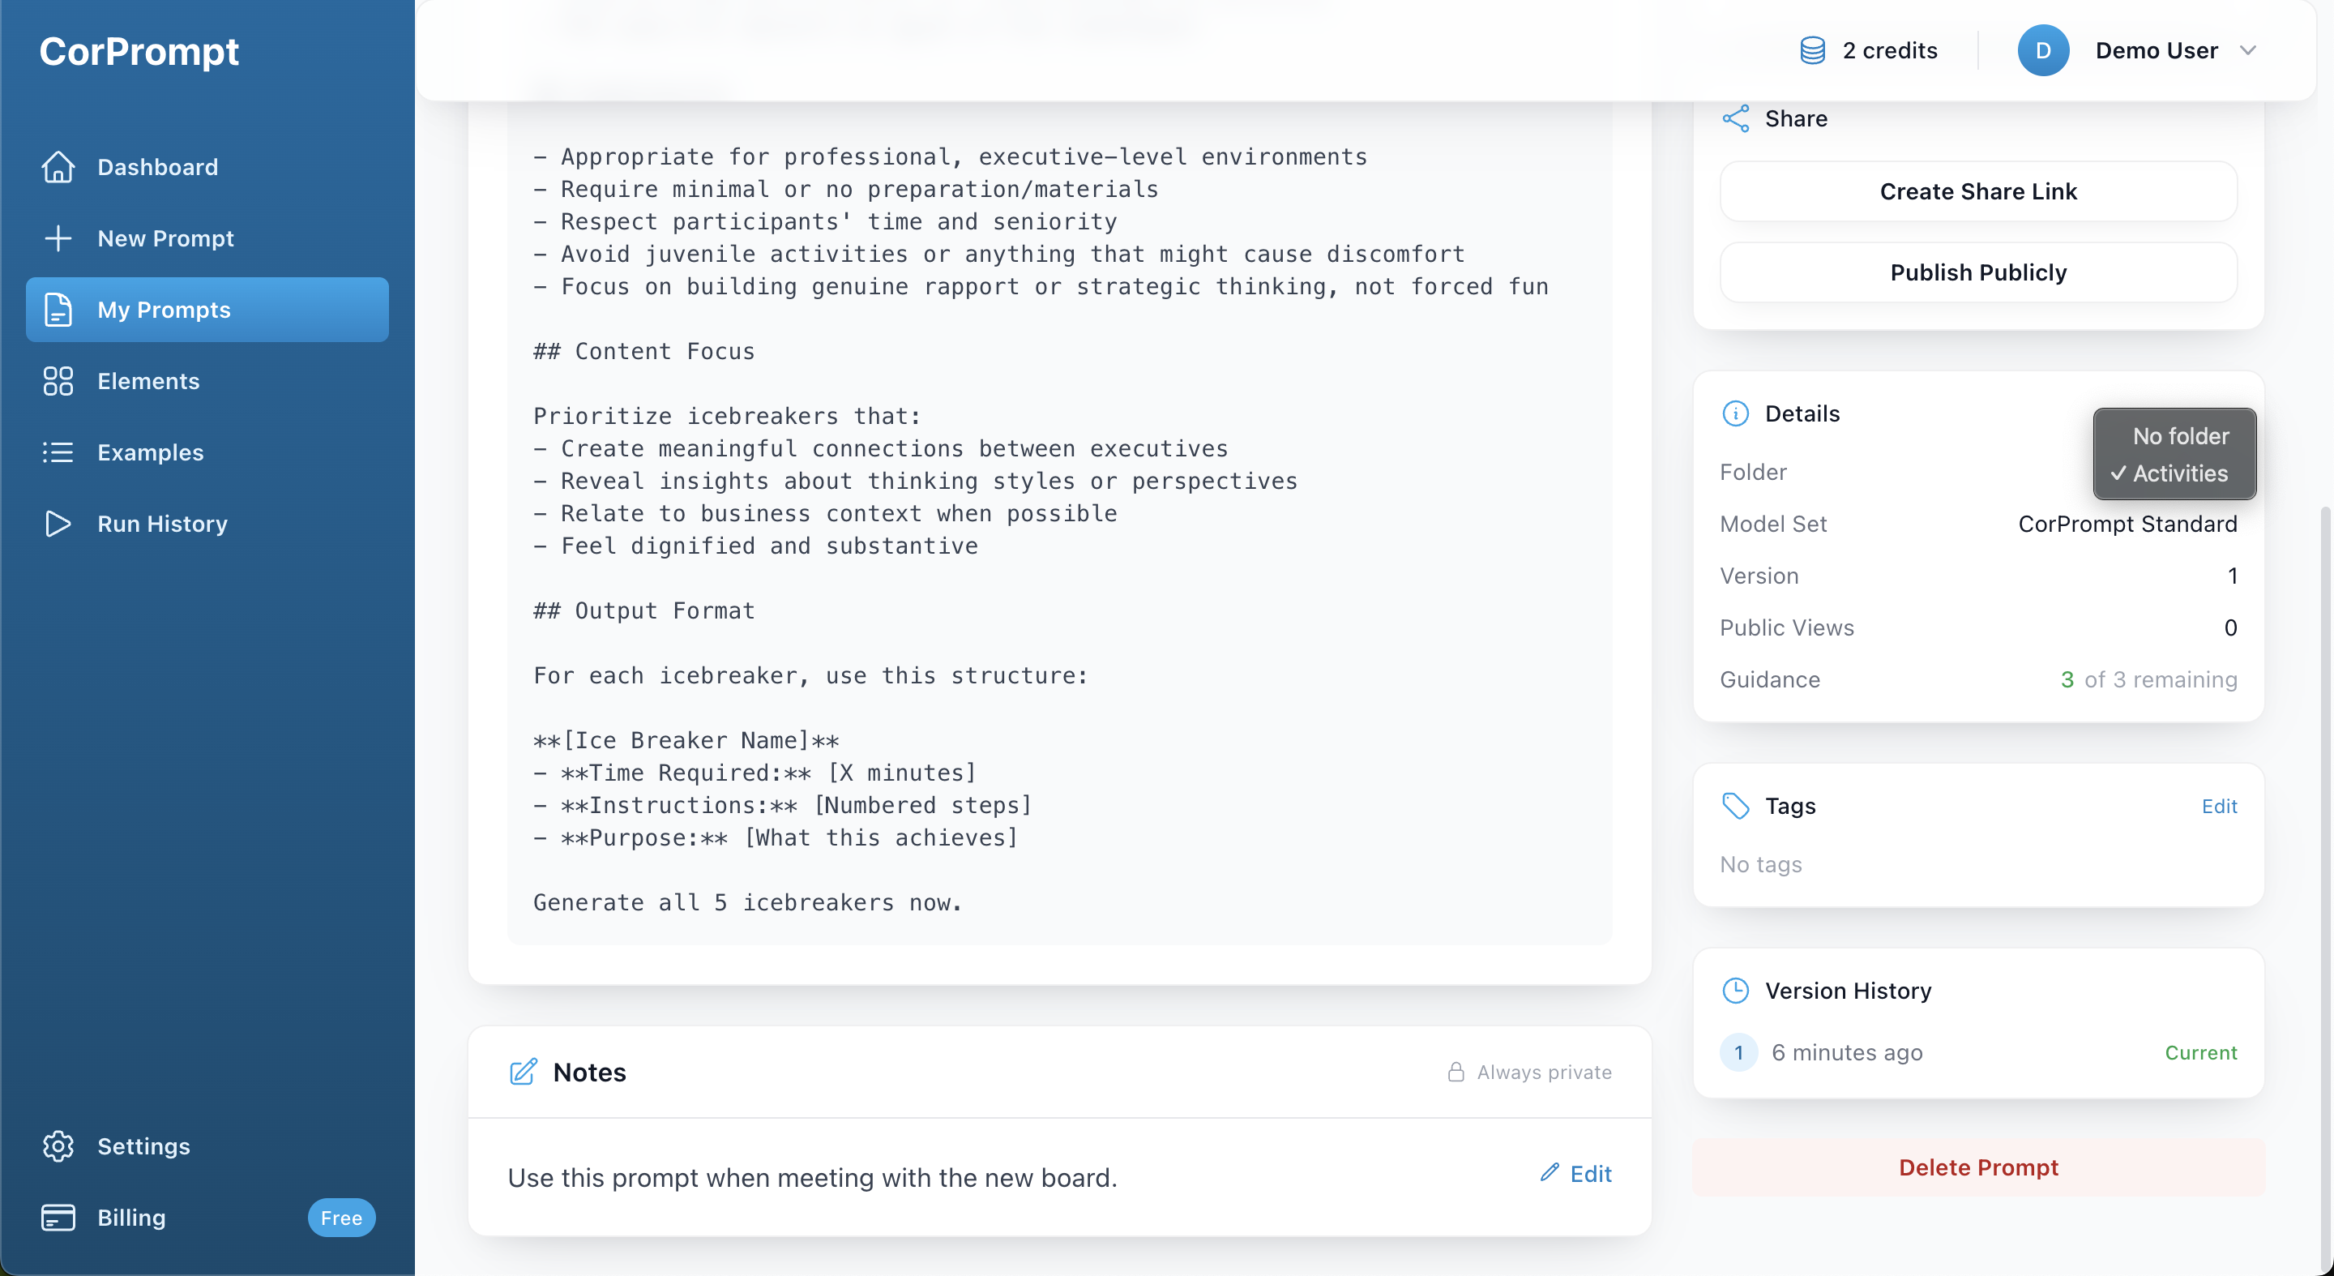Image resolution: width=2334 pixels, height=1276 pixels.
Task: Select the Elements grid icon
Action: point(58,382)
